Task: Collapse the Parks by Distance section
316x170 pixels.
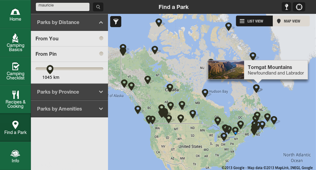Action: point(101,22)
